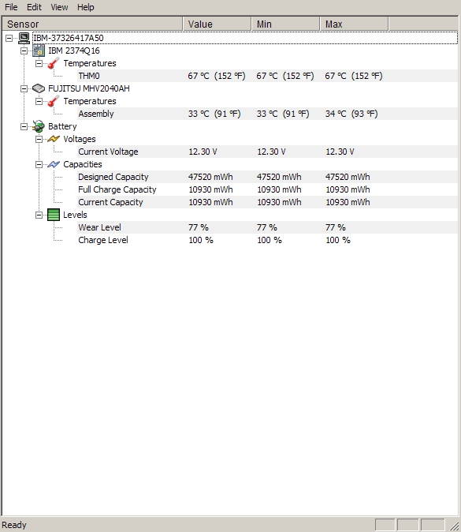
Task: Click the thermometer icon under IBM 2374Q16
Action: tap(54, 63)
